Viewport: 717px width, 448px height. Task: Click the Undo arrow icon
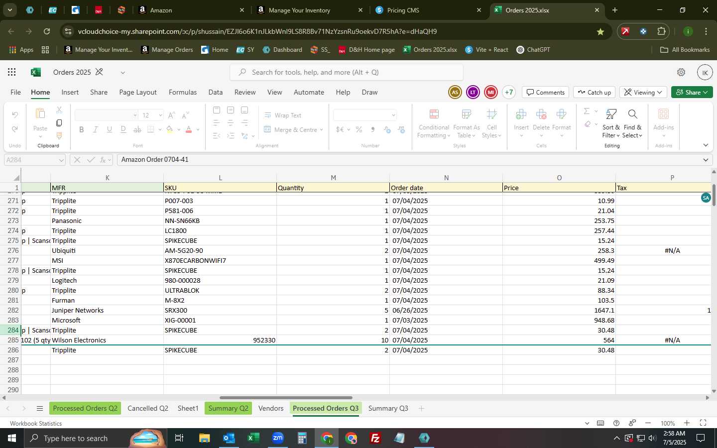coord(15,115)
